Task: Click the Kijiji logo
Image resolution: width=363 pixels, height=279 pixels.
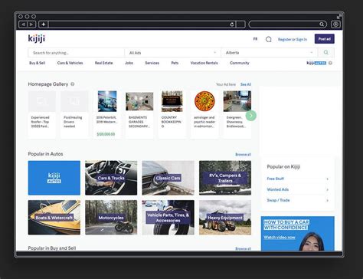Action: [37, 38]
